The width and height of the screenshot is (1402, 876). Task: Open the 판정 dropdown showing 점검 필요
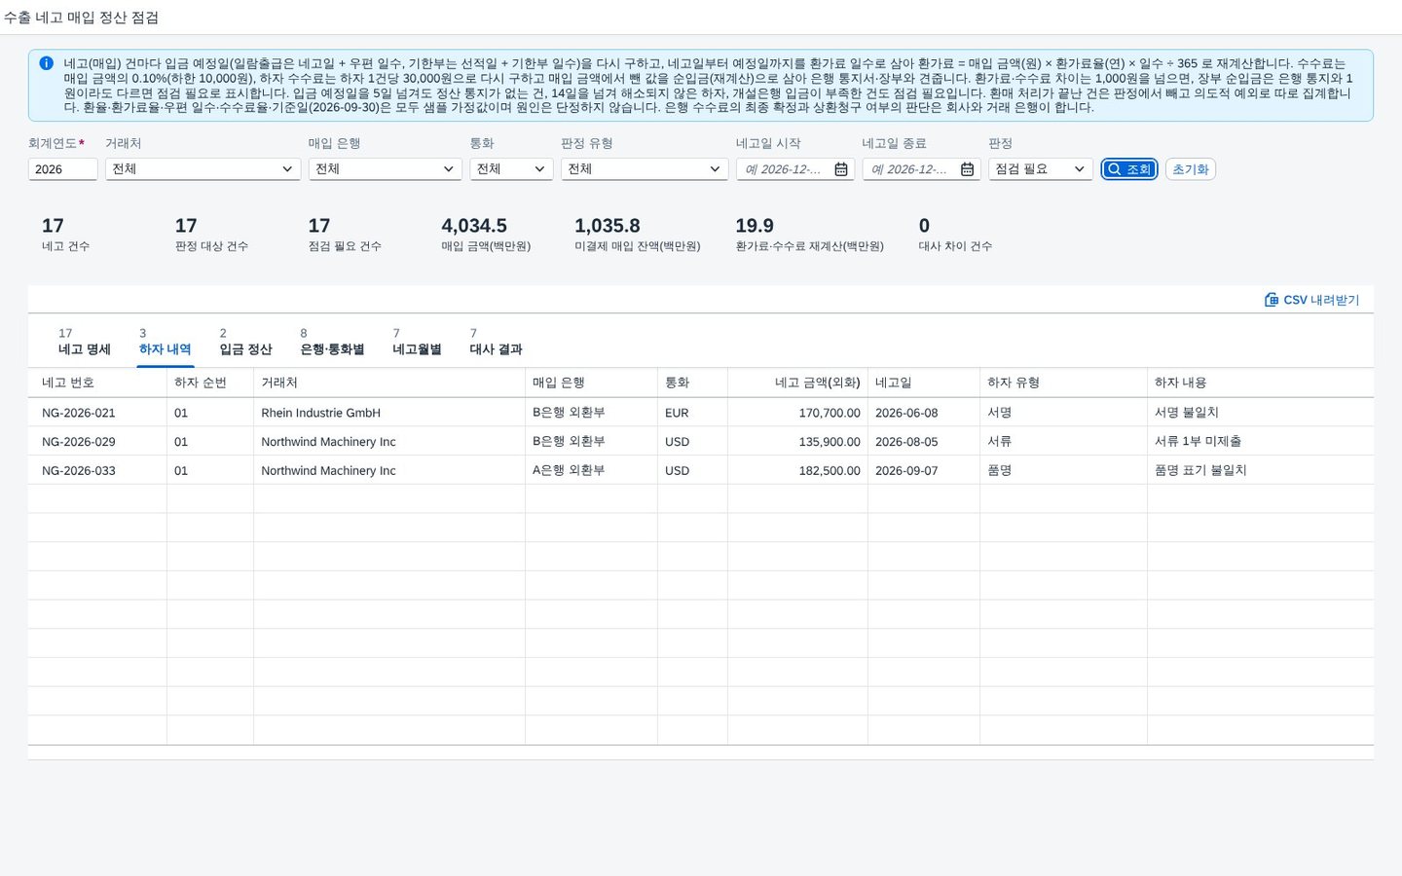pyautogui.click(x=1040, y=169)
